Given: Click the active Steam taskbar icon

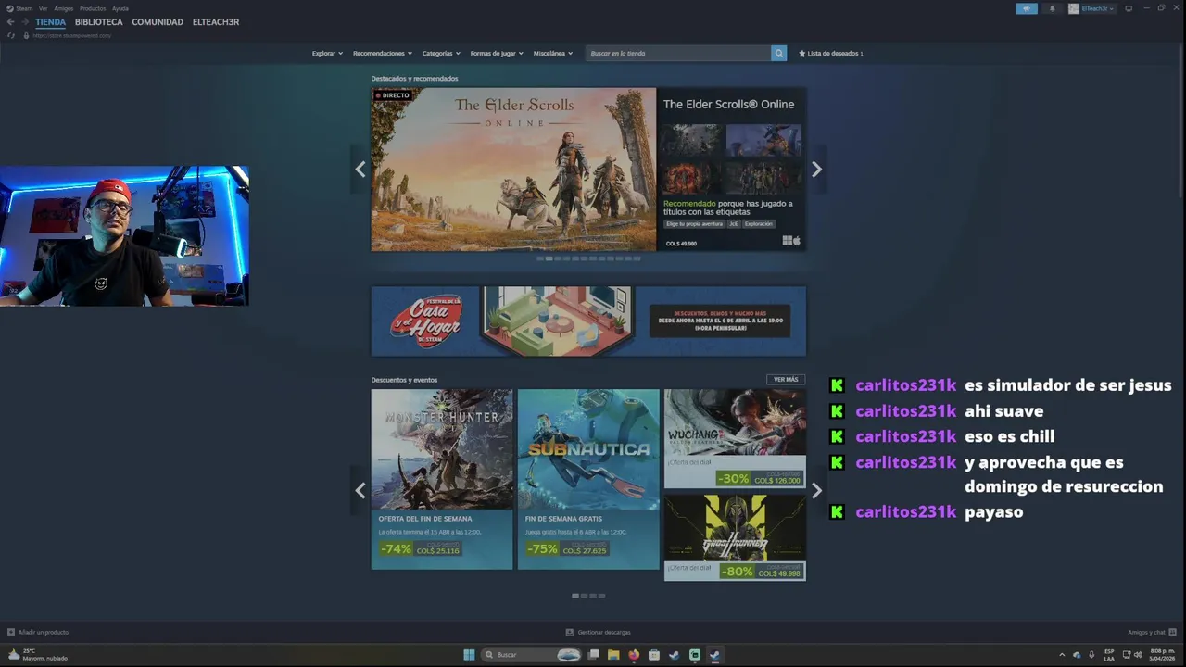Looking at the screenshot, I should (714, 655).
